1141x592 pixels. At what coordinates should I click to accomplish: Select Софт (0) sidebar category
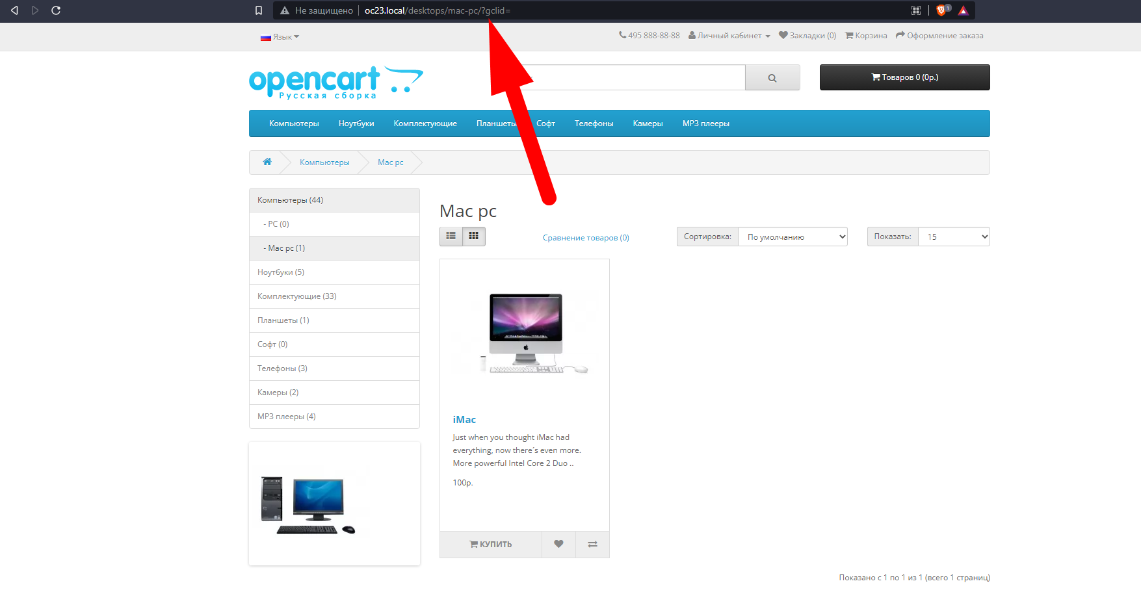point(334,344)
